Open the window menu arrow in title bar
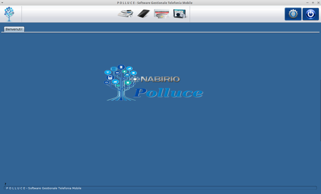 (2, 3)
